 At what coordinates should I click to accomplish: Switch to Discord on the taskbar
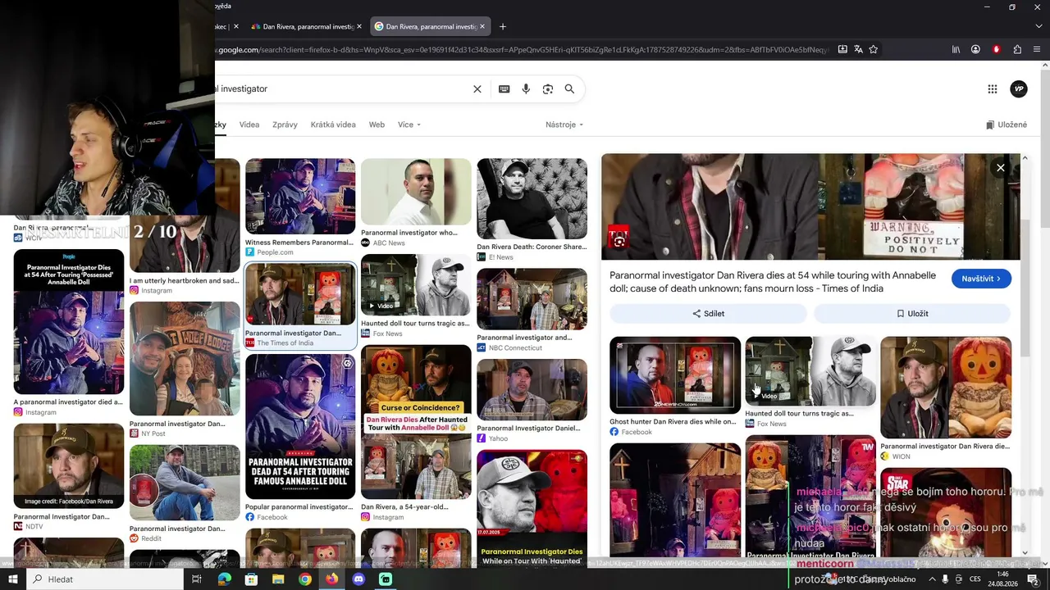click(358, 579)
